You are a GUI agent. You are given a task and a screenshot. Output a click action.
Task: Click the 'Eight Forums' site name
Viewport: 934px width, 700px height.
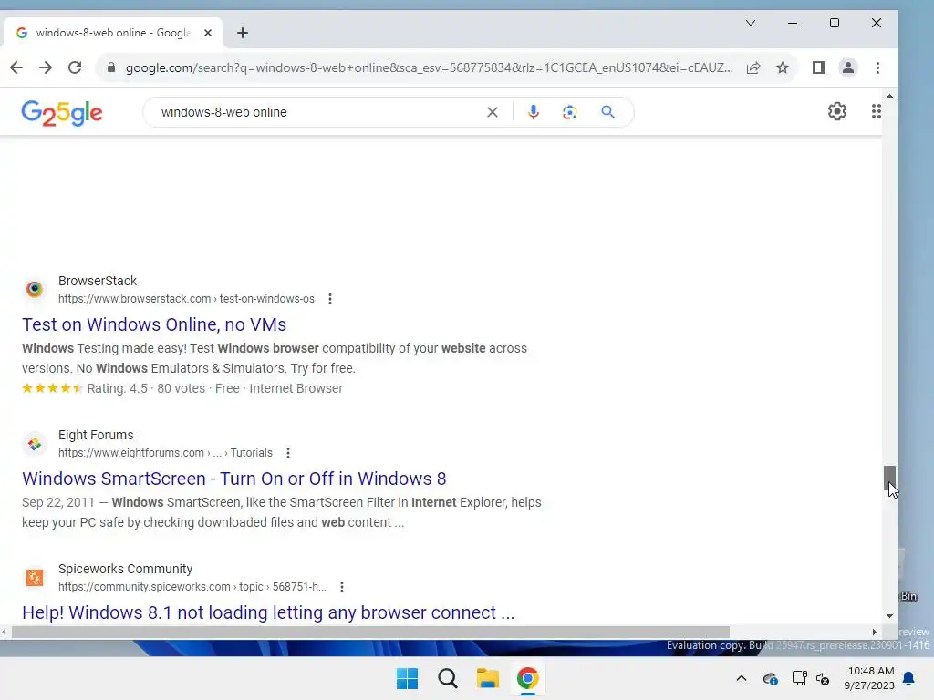[96, 435]
